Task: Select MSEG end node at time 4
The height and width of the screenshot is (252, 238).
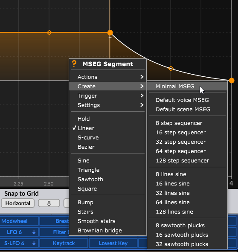Action: [232, 80]
